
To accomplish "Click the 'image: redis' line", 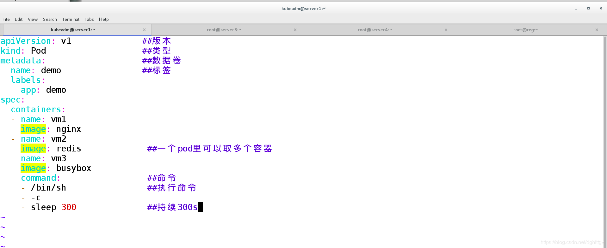I will pyautogui.click(x=51, y=149).
